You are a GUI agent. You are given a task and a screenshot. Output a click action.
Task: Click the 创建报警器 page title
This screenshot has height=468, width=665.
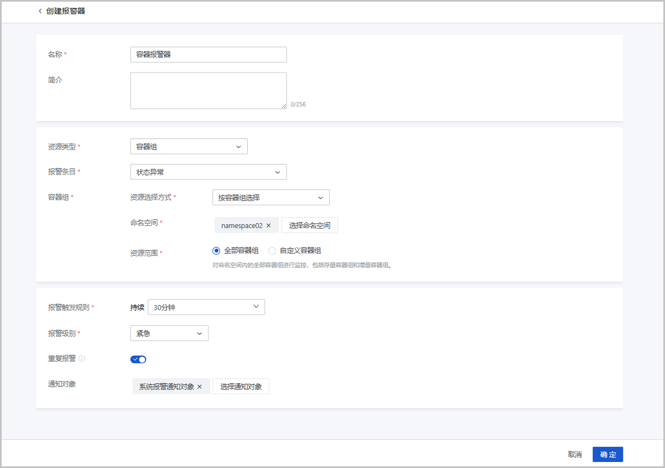click(65, 11)
